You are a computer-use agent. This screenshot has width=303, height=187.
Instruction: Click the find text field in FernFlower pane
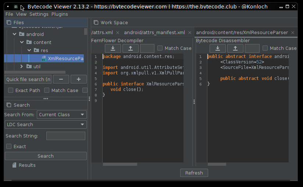[x=147, y=48]
